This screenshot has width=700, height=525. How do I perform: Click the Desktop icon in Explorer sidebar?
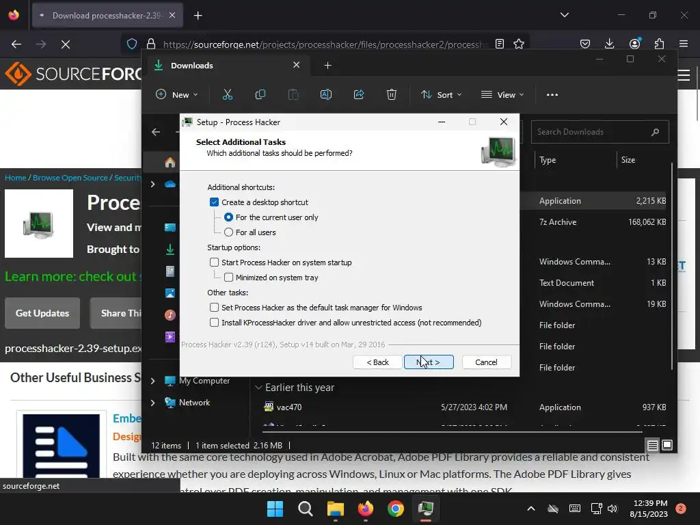point(170,228)
